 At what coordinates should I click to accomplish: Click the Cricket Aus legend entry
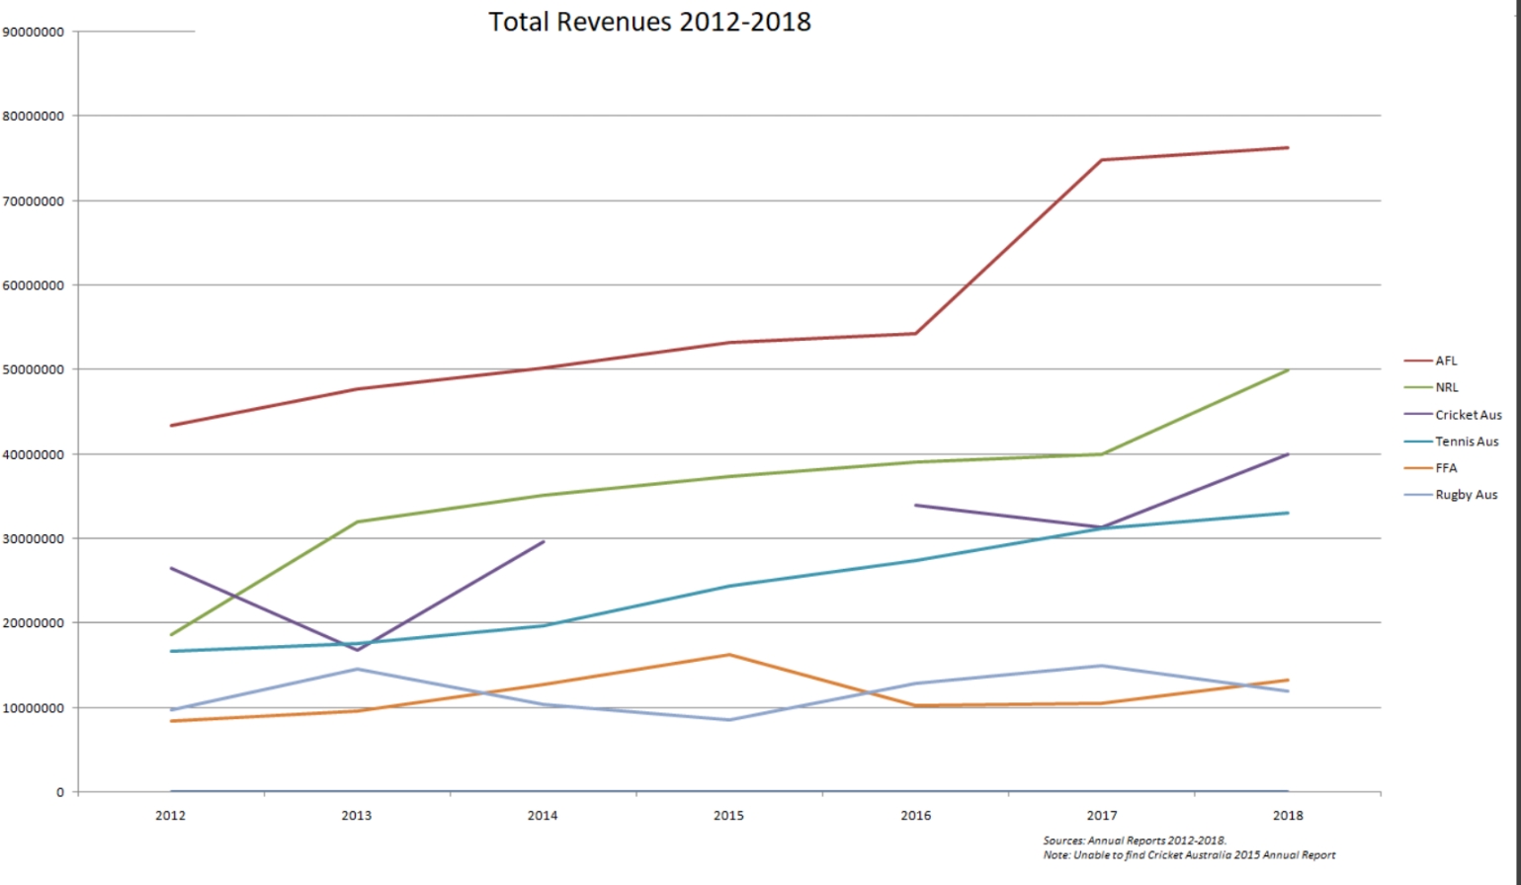pyautogui.click(x=1453, y=415)
